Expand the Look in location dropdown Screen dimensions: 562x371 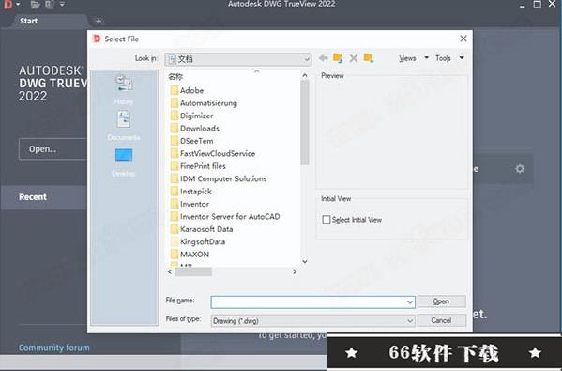click(307, 59)
